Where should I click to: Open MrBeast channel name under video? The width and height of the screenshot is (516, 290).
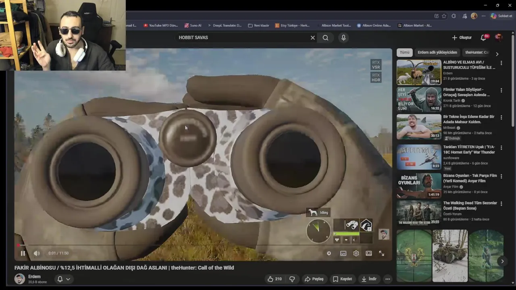(449, 128)
